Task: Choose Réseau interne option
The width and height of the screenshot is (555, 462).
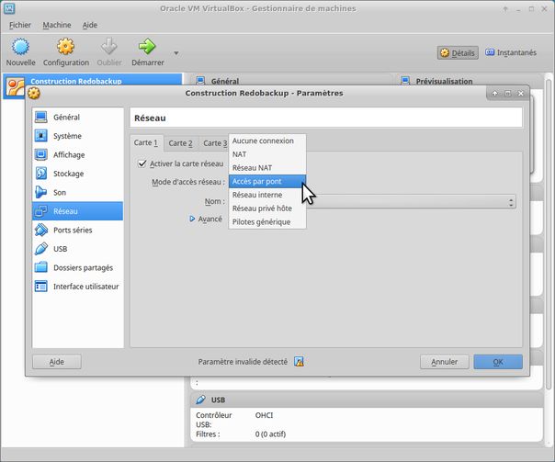Action: (x=267, y=195)
